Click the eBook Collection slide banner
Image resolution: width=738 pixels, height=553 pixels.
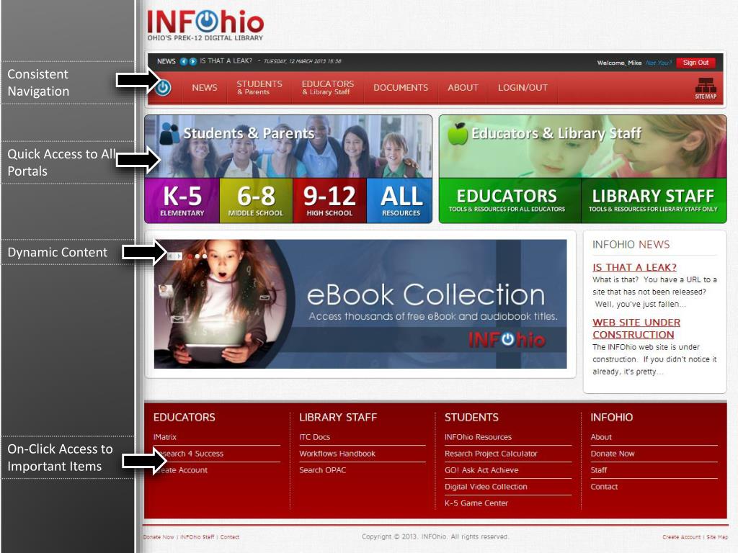click(x=360, y=304)
